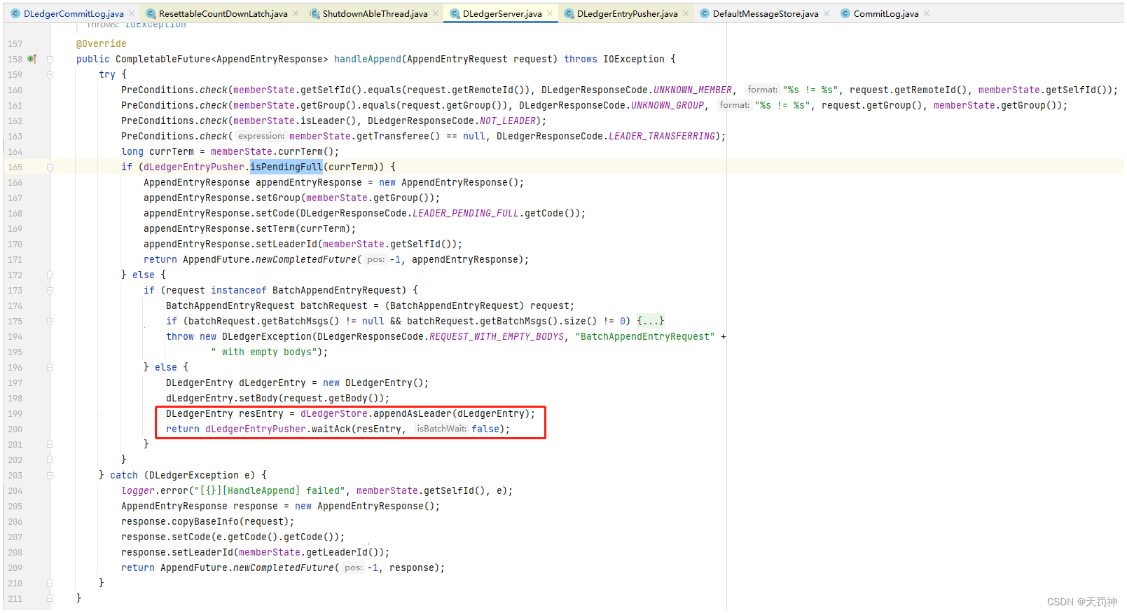Click the class icon of DLedgerServer.java tab

pyautogui.click(x=455, y=13)
